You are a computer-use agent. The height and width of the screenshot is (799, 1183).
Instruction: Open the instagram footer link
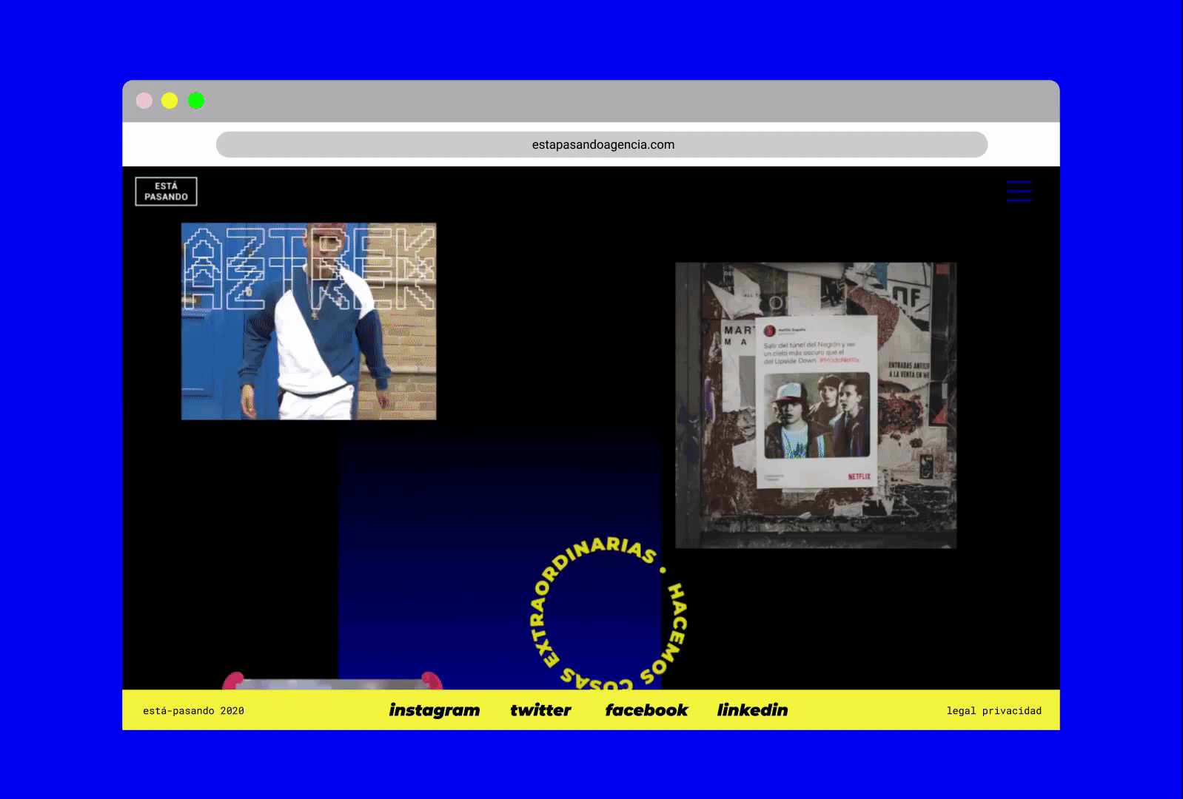[435, 710]
